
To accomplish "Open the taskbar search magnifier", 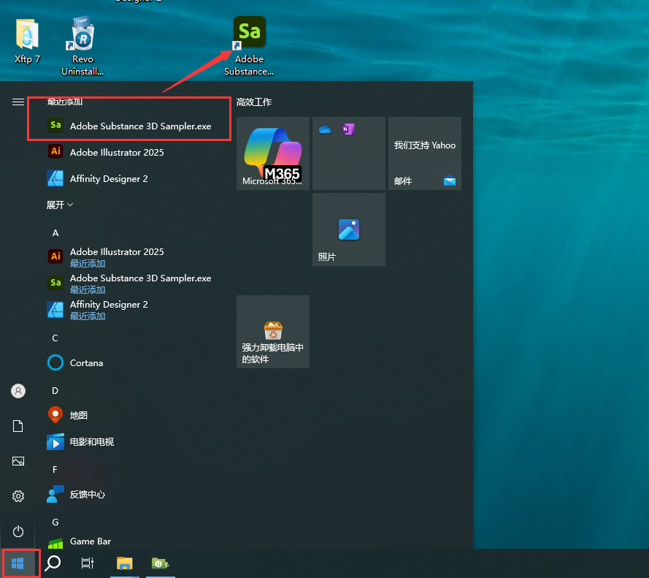I will 53,563.
